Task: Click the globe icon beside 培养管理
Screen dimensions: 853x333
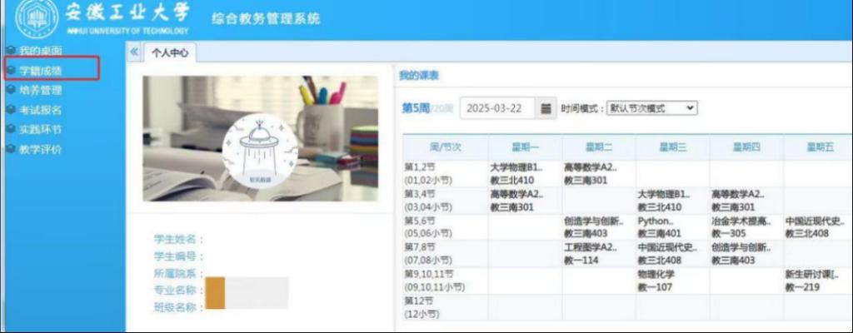Action: 10,90
